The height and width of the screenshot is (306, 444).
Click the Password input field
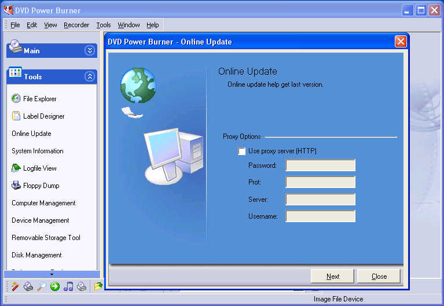click(320, 165)
